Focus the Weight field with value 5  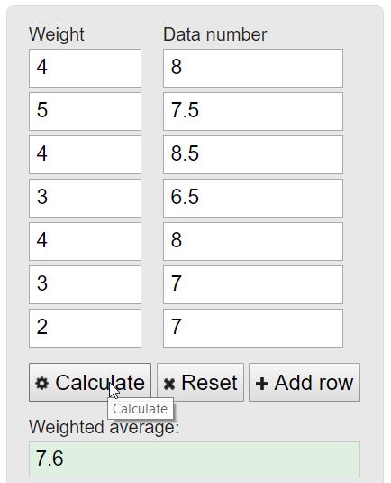click(86, 112)
